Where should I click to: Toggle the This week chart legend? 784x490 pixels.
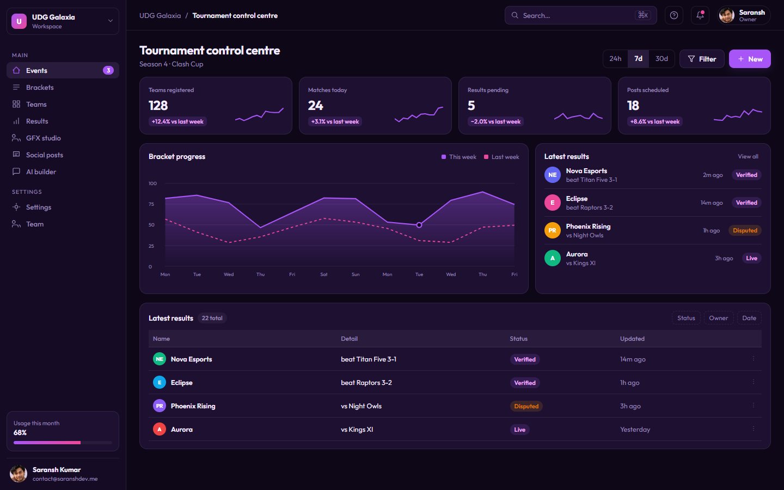click(x=458, y=157)
